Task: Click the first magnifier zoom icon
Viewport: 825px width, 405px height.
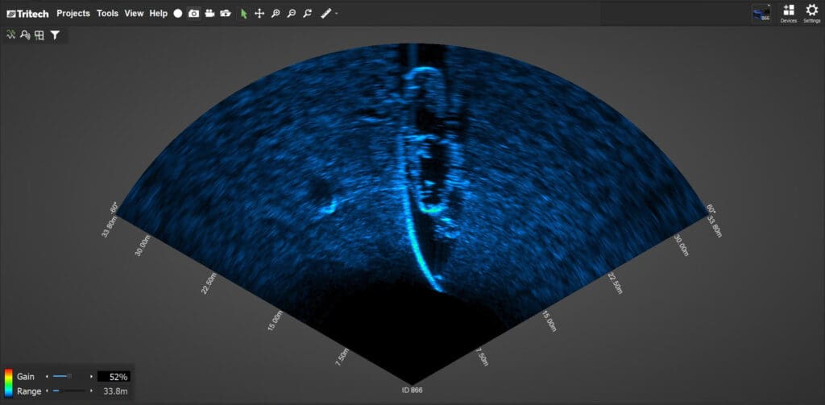Action: pos(276,14)
